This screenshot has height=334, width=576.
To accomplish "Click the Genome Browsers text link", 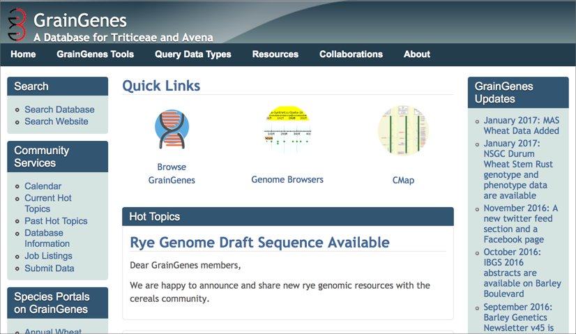I will (287, 180).
